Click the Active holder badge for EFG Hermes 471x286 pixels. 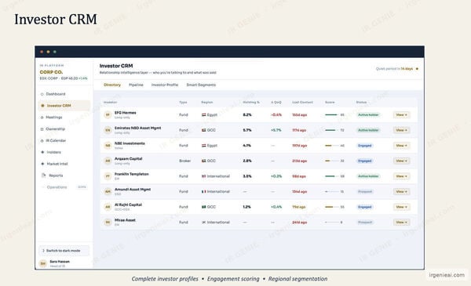(368, 115)
